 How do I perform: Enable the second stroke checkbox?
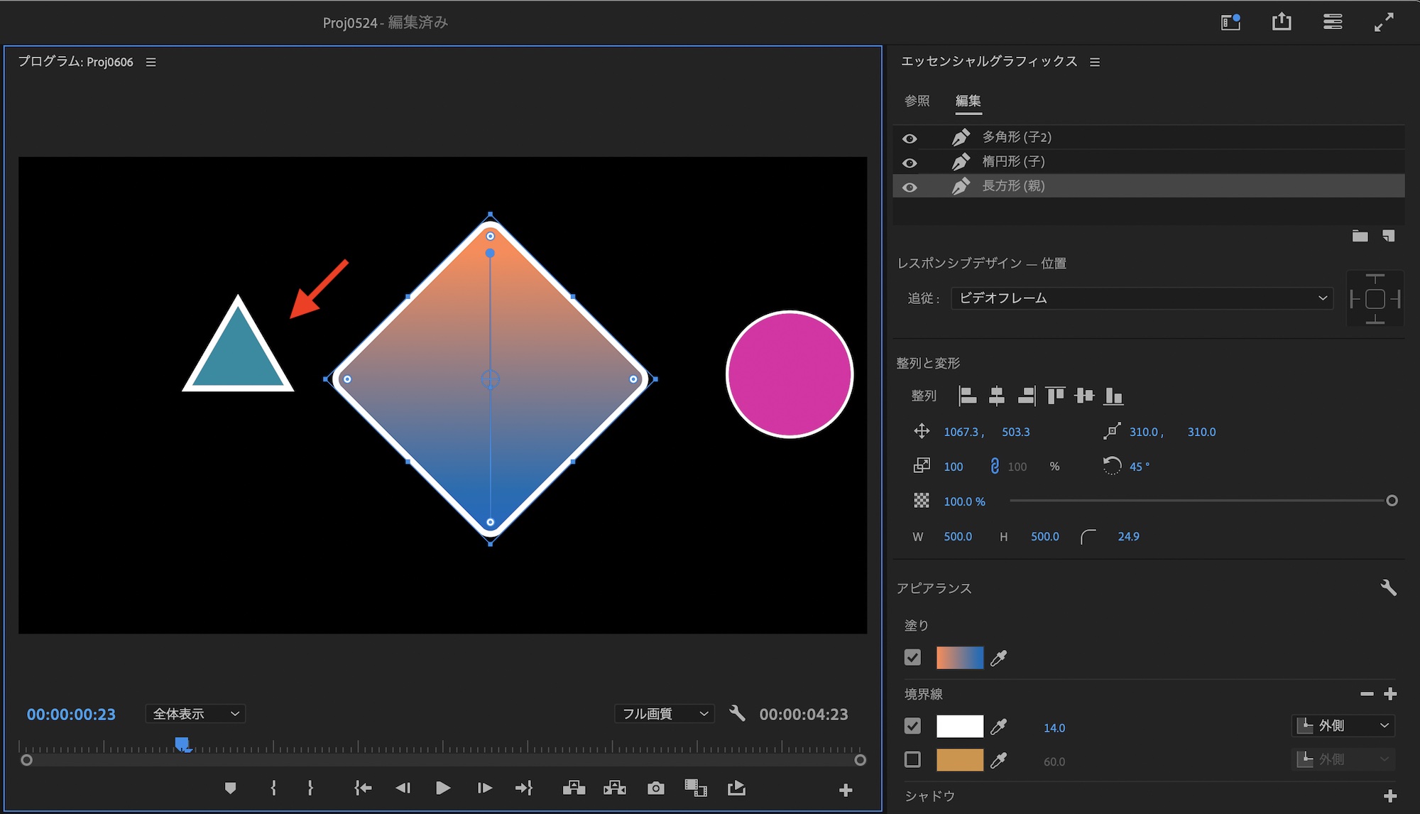(913, 760)
